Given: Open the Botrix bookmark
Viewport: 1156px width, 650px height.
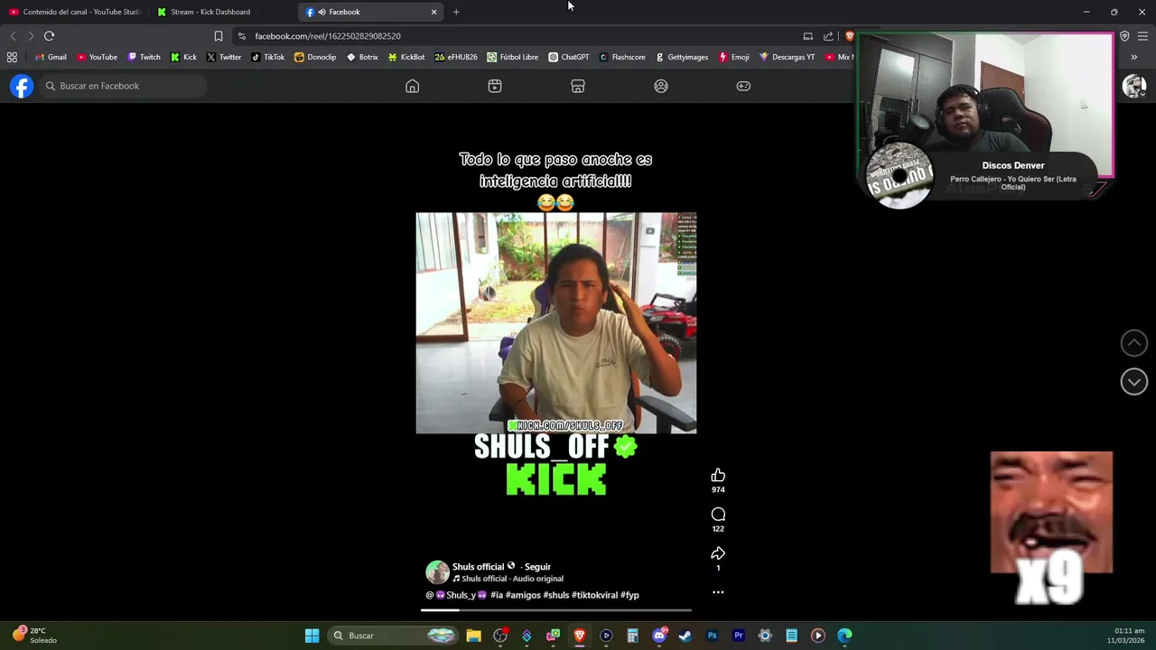Looking at the screenshot, I should pyautogui.click(x=362, y=57).
